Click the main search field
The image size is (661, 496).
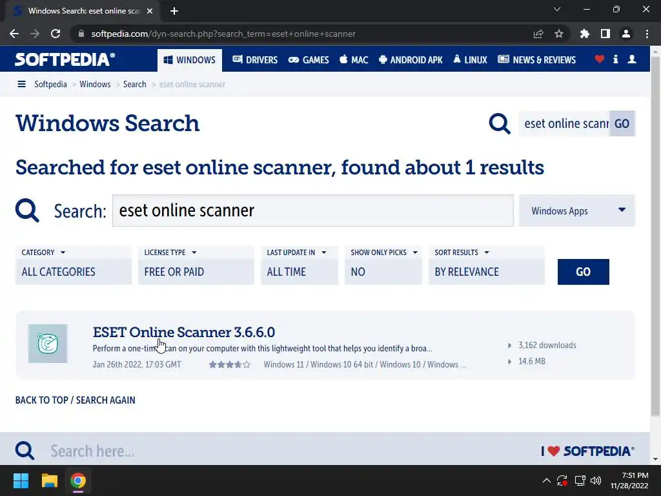pyautogui.click(x=313, y=211)
